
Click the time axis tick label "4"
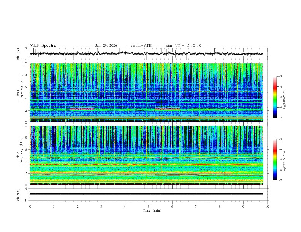[125, 207]
